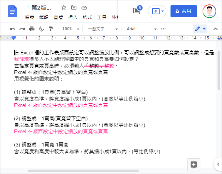
Task: Click pink Excel link under section (2)
Action: coord(61,132)
